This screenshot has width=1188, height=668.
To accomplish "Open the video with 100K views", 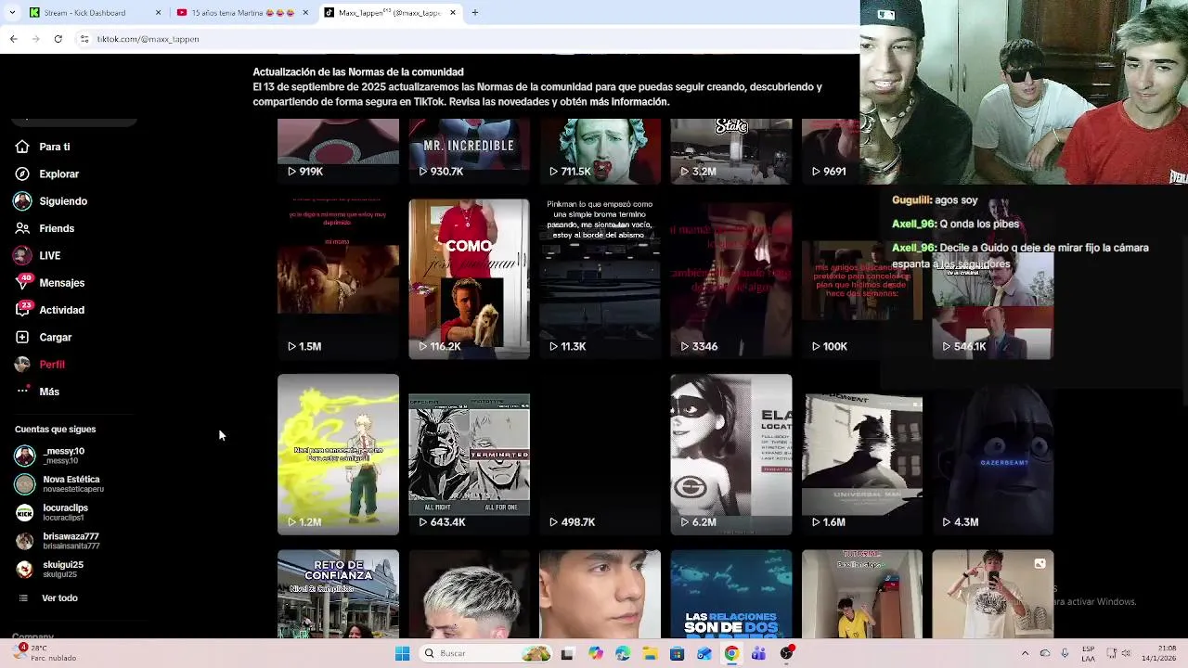I will point(862,278).
